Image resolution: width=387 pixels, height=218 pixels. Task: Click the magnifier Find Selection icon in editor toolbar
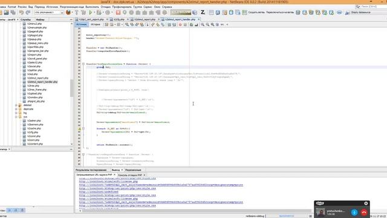pos(127,24)
